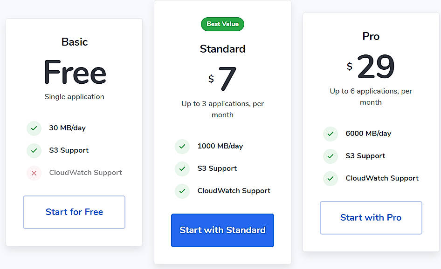Click the Best Value badge

click(x=222, y=24)
